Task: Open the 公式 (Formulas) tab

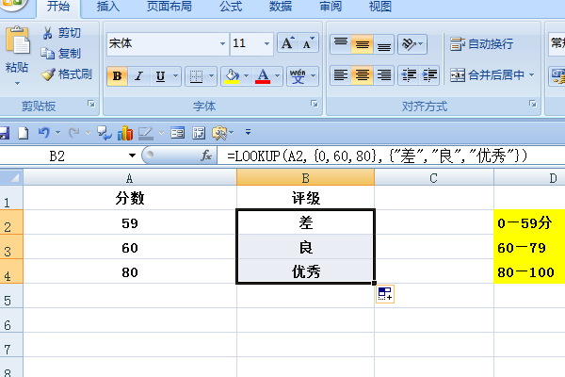Action: coord(231,7)
